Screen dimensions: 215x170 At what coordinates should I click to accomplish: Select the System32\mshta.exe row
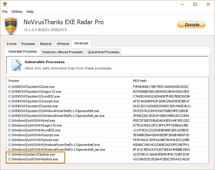(108, 154)
